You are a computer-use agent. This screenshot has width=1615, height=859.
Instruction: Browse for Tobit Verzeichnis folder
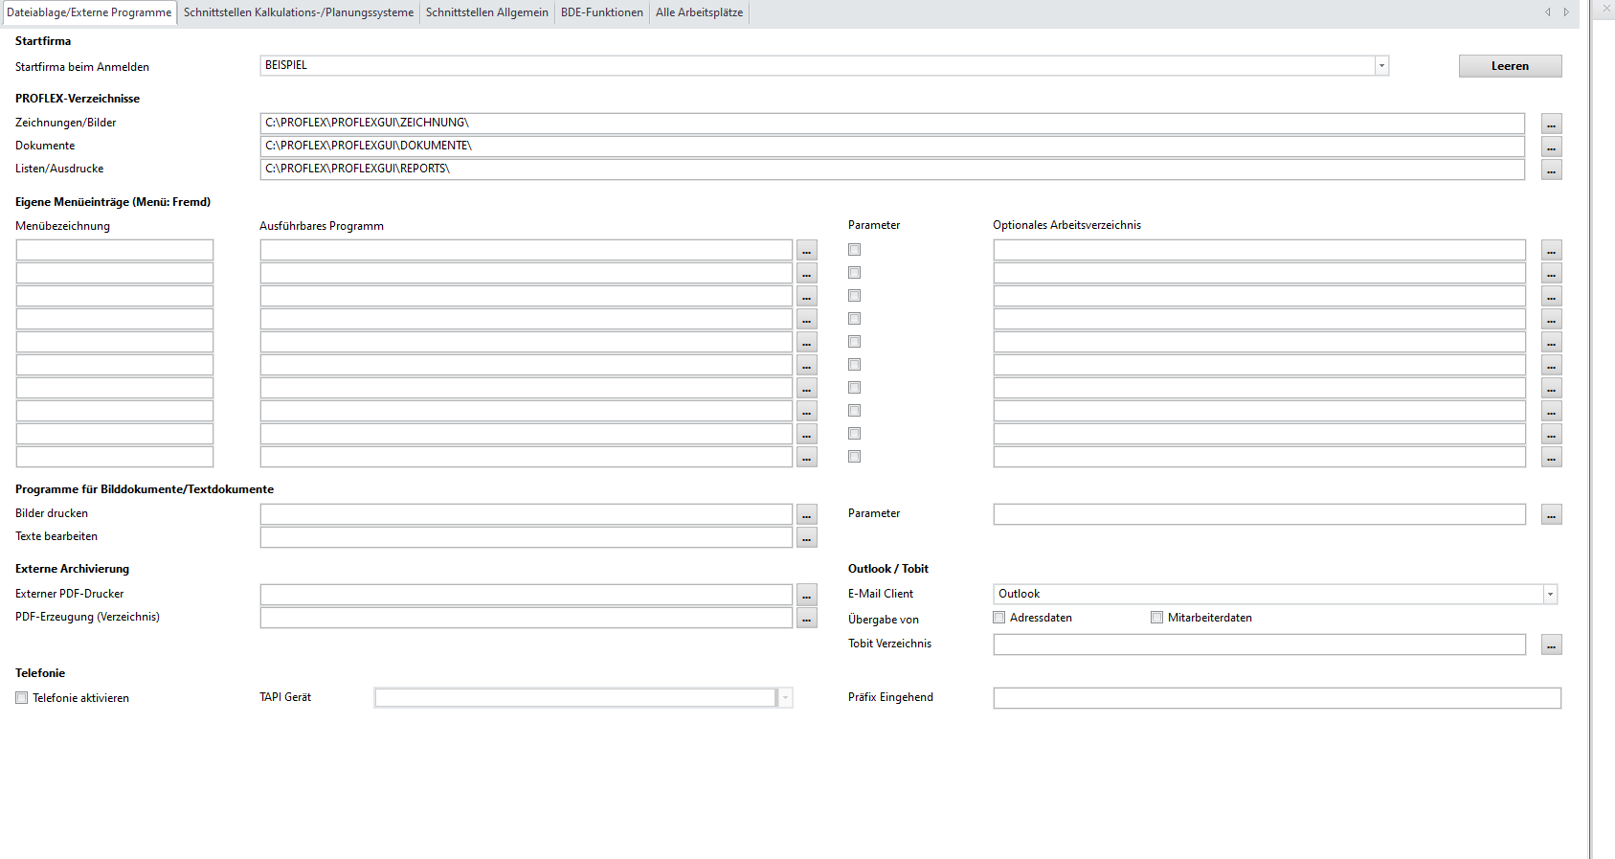(1551, 644)
